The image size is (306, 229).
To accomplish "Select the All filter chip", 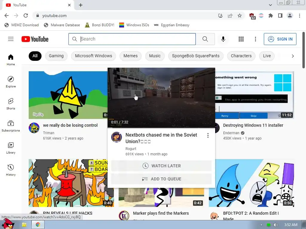I will click(35, 56).
